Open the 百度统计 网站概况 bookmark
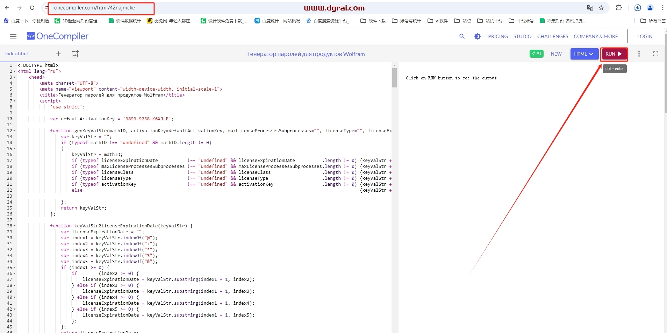 pyautogui.click(x=277, y=21)
